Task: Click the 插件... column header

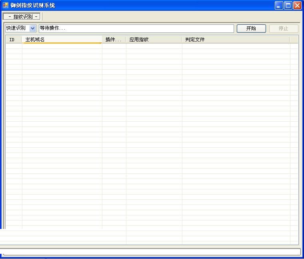Action: 114,40
